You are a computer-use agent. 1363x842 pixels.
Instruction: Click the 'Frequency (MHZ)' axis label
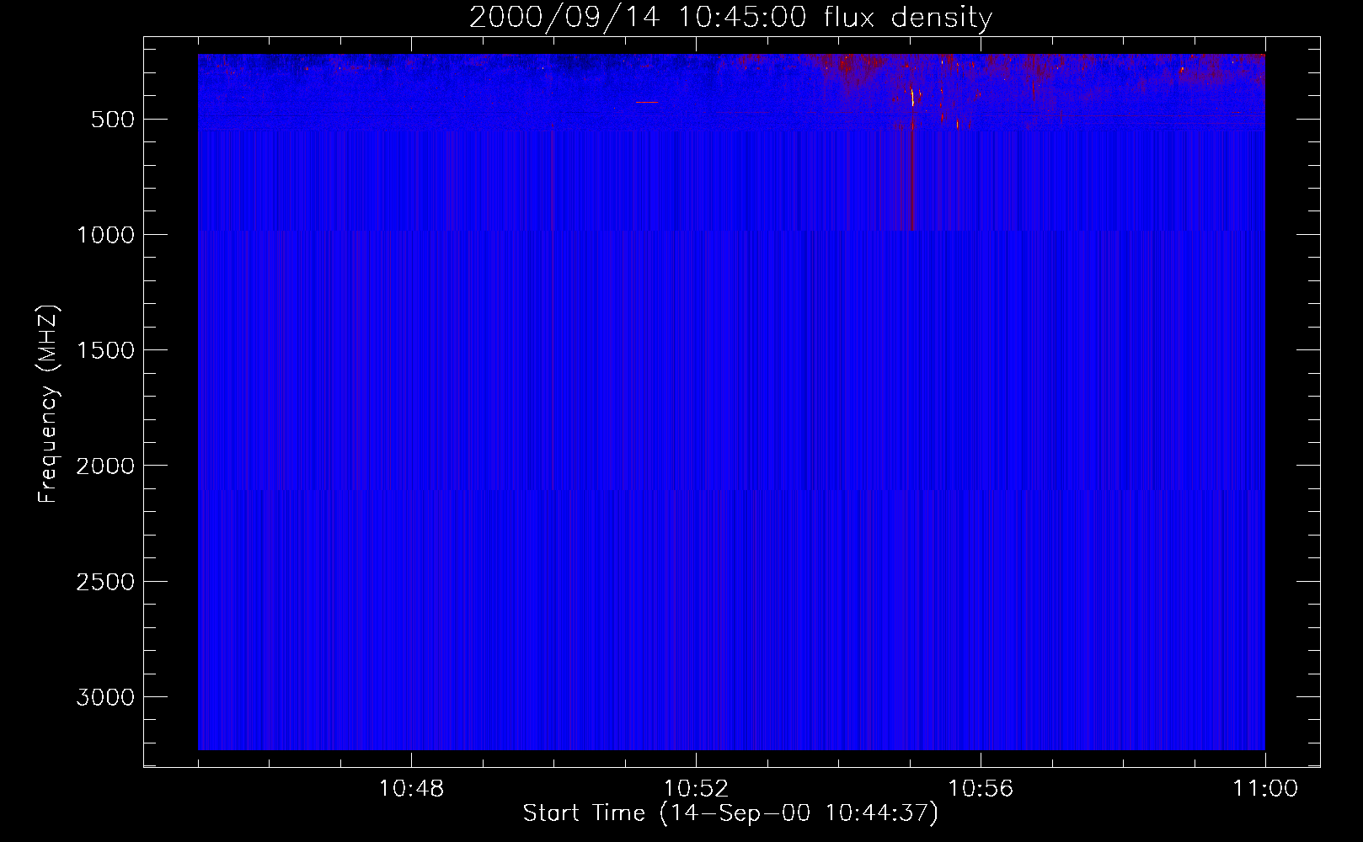point(48,404)
